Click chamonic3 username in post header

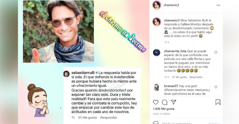pos(171,5)
